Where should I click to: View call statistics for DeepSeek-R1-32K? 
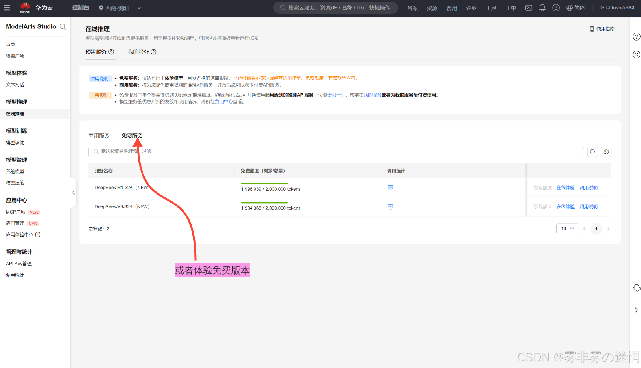[x=390, y=188]
